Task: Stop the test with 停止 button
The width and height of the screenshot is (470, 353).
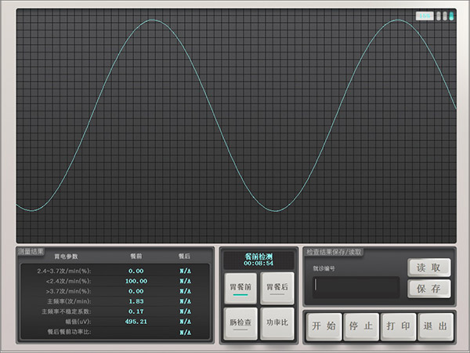Action: pyautogui.click(x=361, y=326)
